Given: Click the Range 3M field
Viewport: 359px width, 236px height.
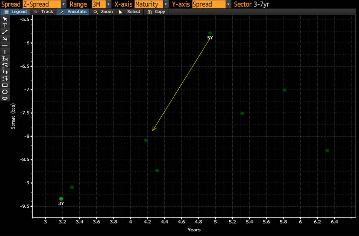Looking at the screenshot, I should [99, 5].
